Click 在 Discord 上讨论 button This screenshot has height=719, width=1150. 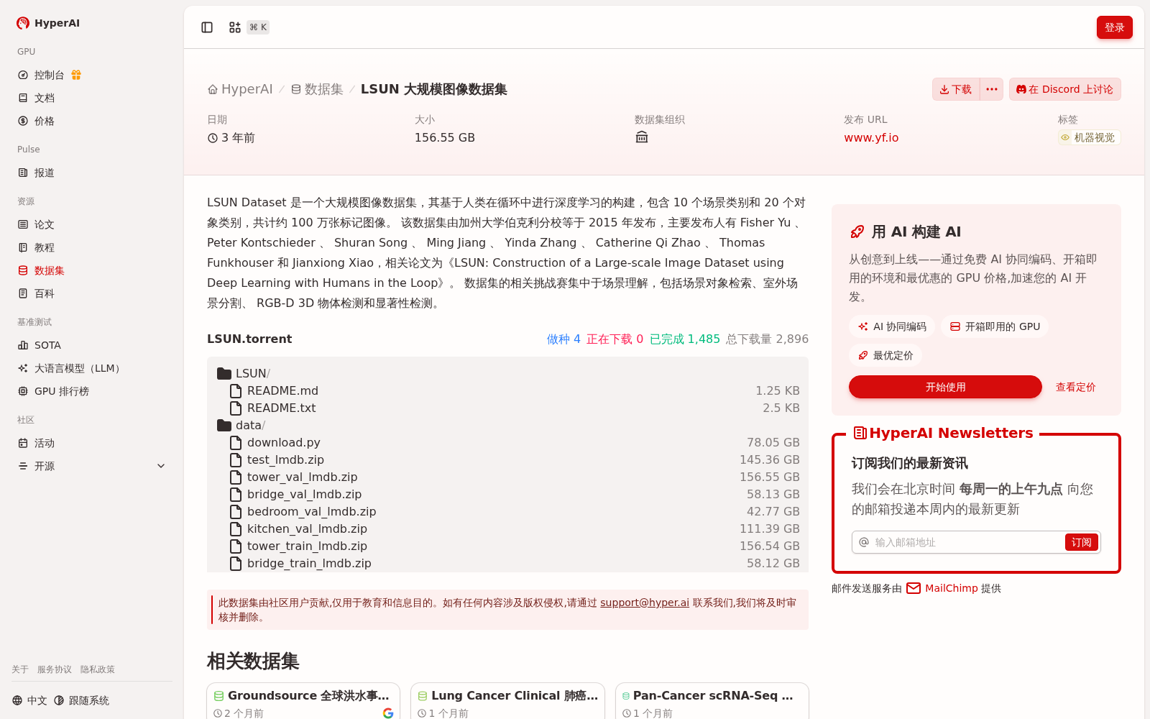[x=1064, y=89]
